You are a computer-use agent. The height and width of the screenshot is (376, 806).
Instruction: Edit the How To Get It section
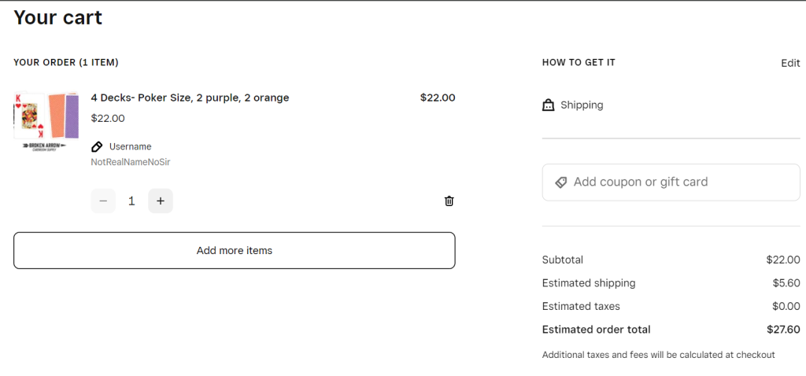[x=790, y=63]
